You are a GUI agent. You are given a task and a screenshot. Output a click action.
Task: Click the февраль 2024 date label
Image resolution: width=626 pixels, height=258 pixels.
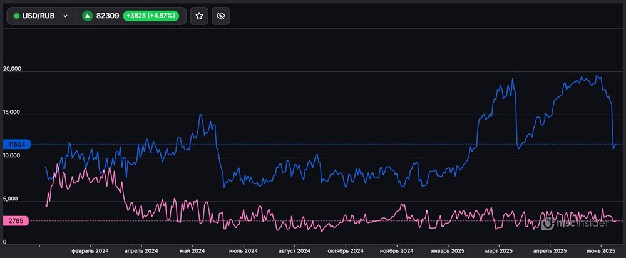tap(91, 250)
